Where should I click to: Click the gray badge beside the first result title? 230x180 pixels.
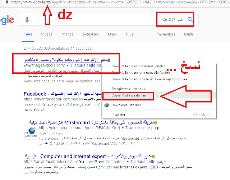pyautogui.click(x=109, y=60)
